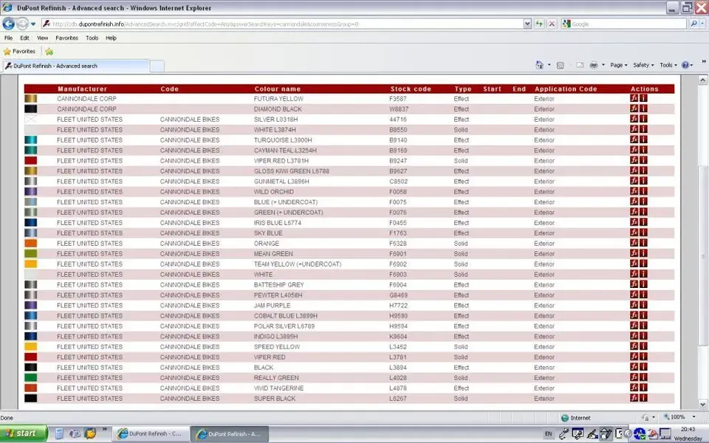Open the Page dropdown menu

tap(619, 65)
